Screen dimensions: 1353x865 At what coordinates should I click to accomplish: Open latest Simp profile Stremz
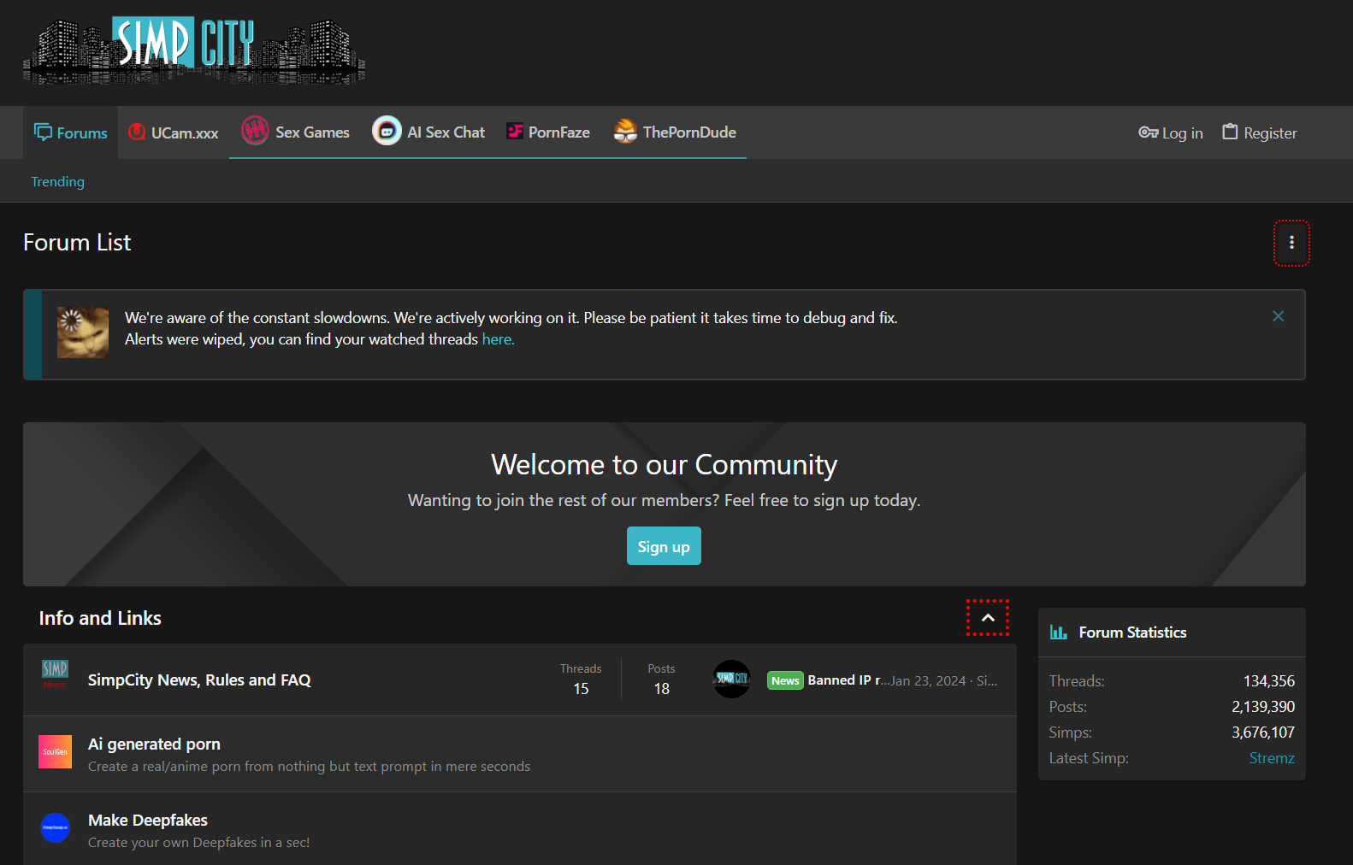coord(1272,758)
